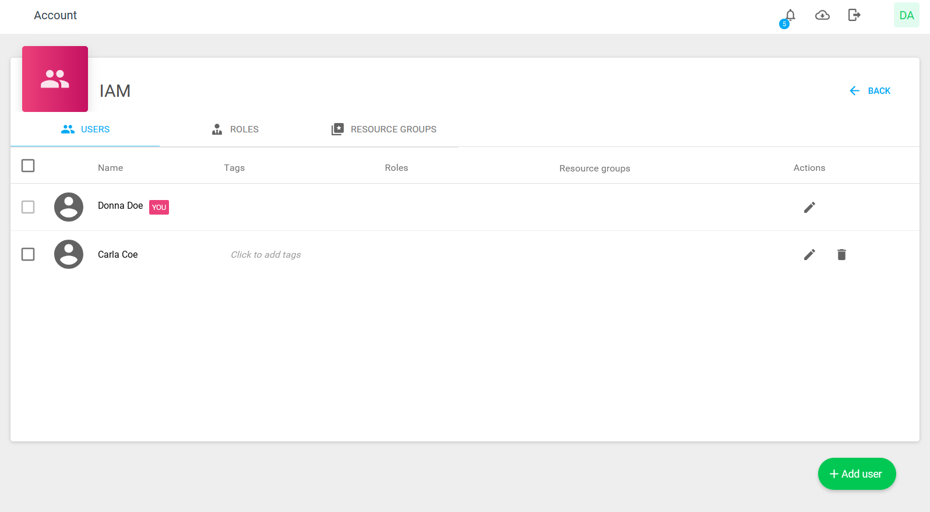Click to add tags for Carla Coe
The image size is (930, 512).
pyautogui.click(x=266, y=255)
